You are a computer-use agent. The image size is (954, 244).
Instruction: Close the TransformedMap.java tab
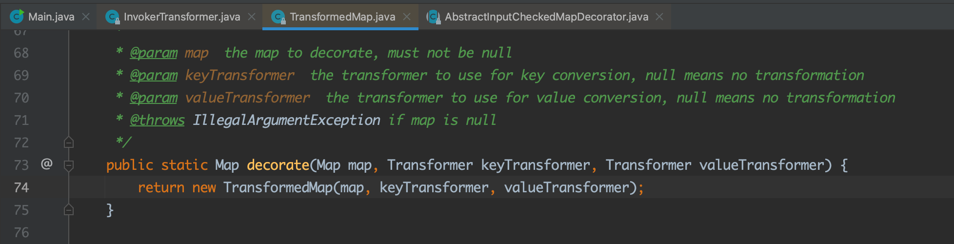[x=407, y=17]
